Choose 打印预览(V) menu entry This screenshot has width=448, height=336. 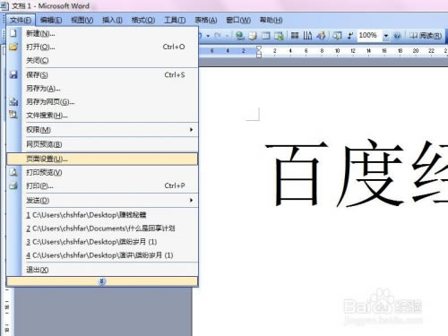(102, 172)
